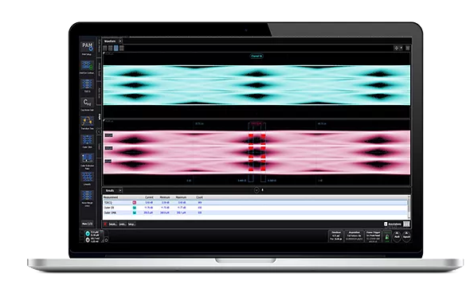Image resolution: width=470 pixels, height=308 pixels.
Task: Click the Limits... button
Action: click(x=123, y=224)
